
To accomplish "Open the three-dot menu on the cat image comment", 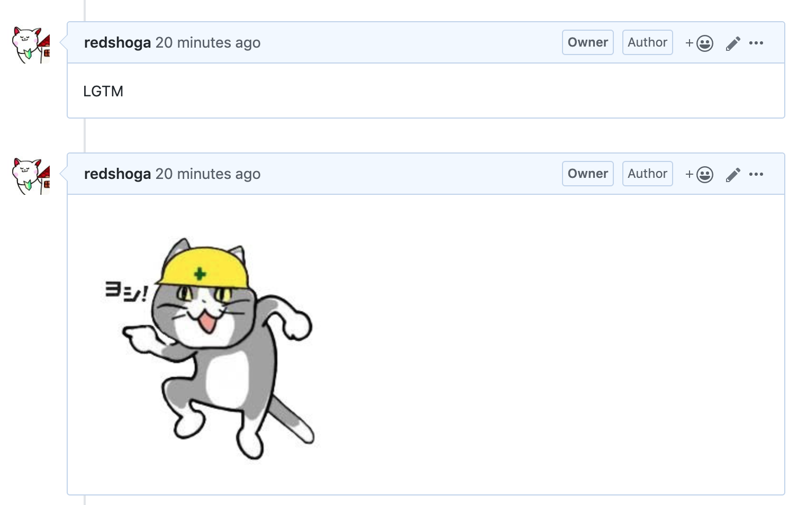I will coord(756,174).
